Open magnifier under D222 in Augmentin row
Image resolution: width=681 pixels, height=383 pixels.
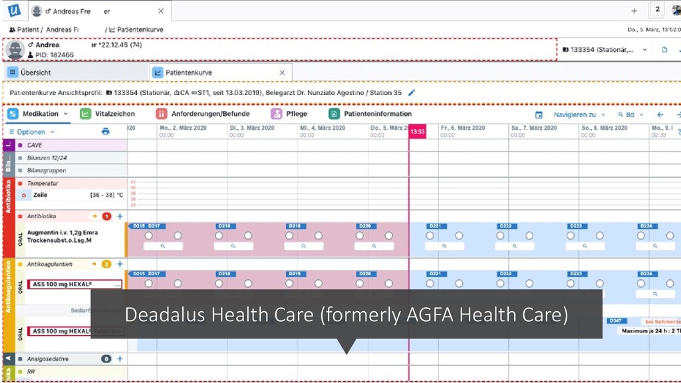[515, 246]
